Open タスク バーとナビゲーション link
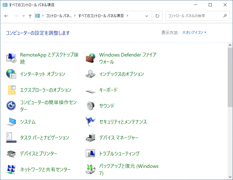Viewport: 233px width, 180px height. coord(45,138)
